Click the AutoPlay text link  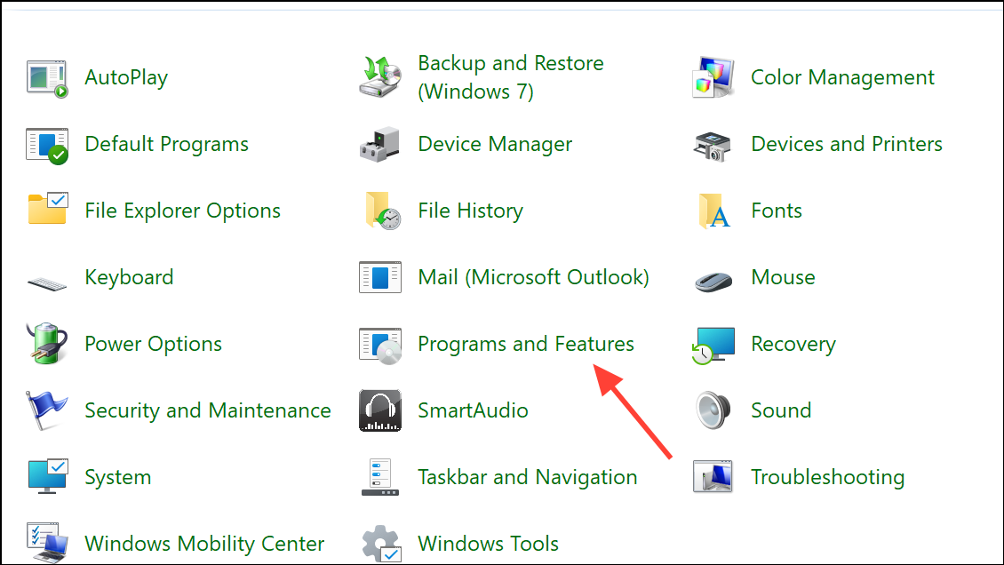126,77
